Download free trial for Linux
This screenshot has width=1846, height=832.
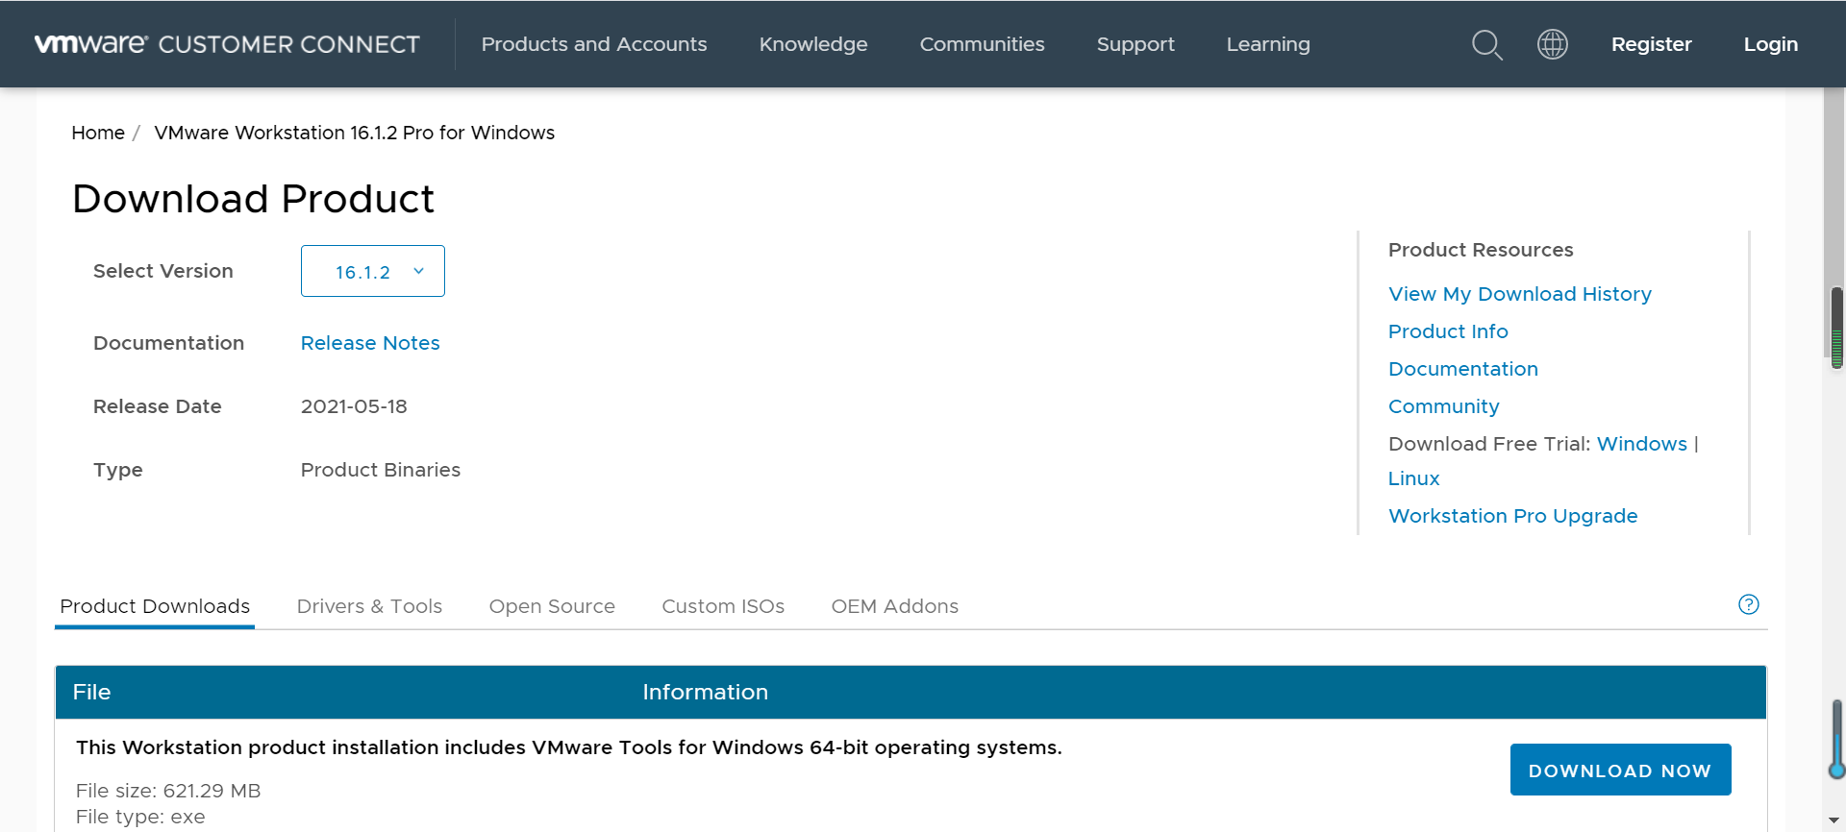[x=1413, y=478]
